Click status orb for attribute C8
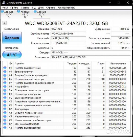 pyautogui.click(x=5, y=128)
